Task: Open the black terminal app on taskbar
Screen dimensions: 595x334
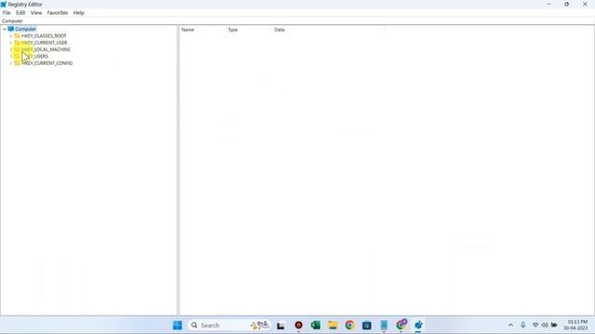Action: pos(281,326)
